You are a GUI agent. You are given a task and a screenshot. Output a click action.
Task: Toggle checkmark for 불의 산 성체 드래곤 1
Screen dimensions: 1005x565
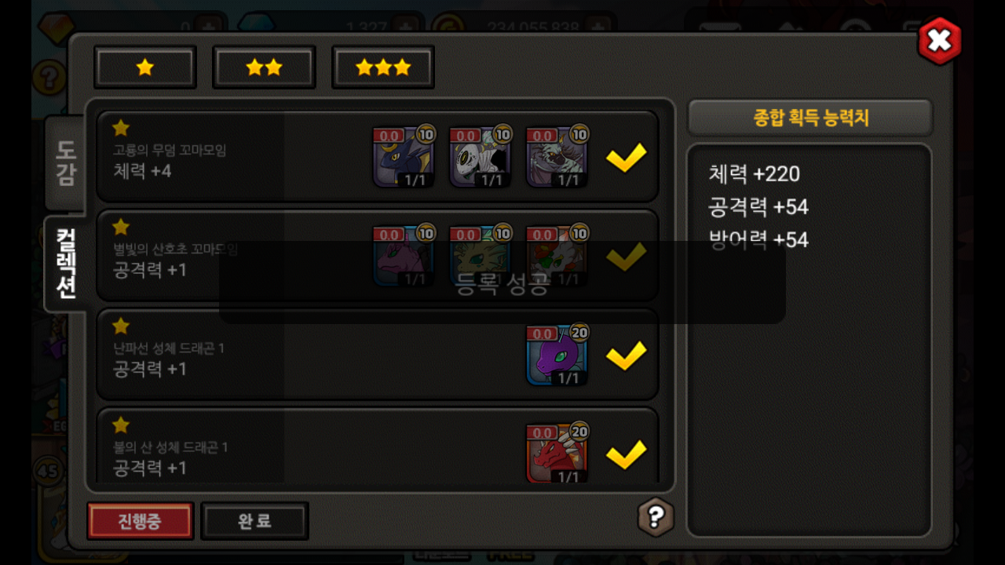(627, 454)
